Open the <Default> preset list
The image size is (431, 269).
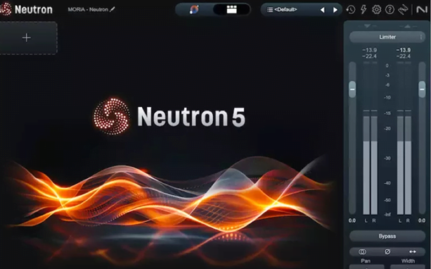(x=286, y=10)
